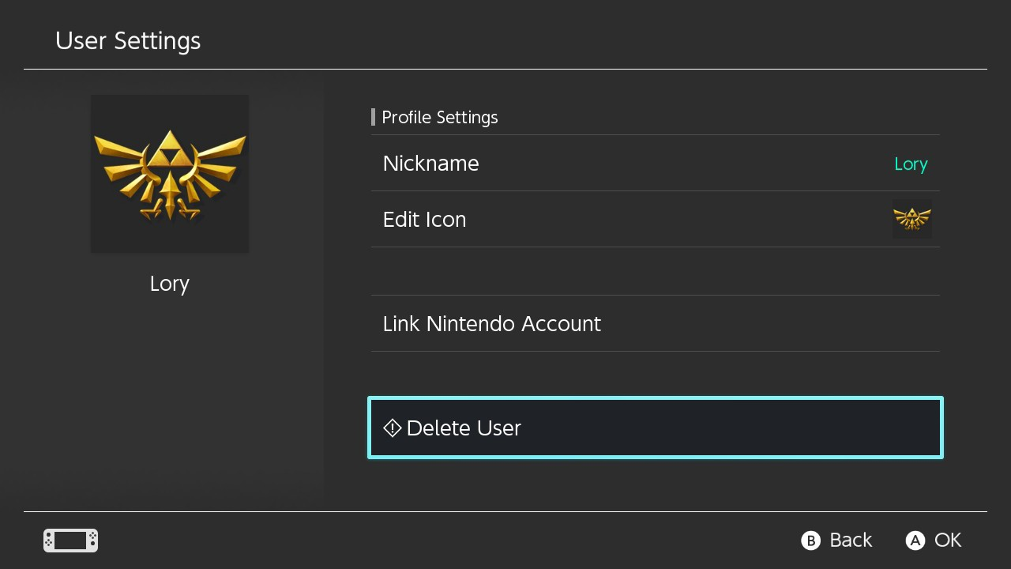Screen dimensions: 1011x569
Task: Click the battery level indicator icon
Action: pyautogui.click(x=70, y=541)
